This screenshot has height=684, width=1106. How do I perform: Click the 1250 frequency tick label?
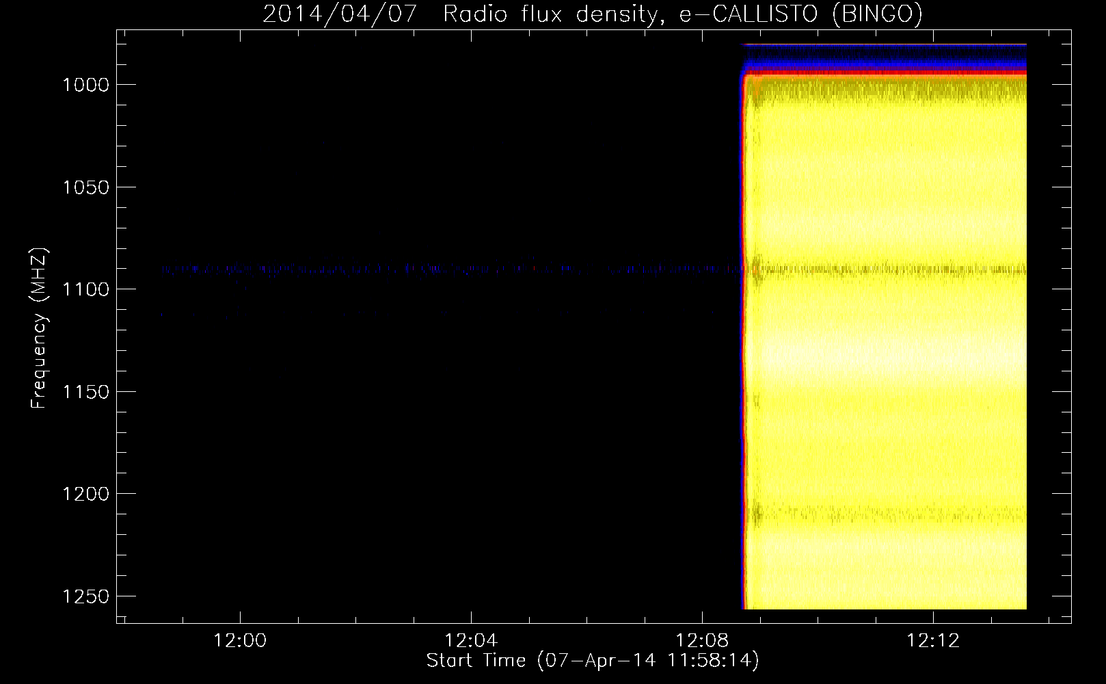(x=85, y=596)
